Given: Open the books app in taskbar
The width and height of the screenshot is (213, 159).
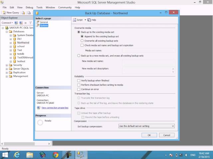Looking at the screenshot, I should click(x=43, y=155).
